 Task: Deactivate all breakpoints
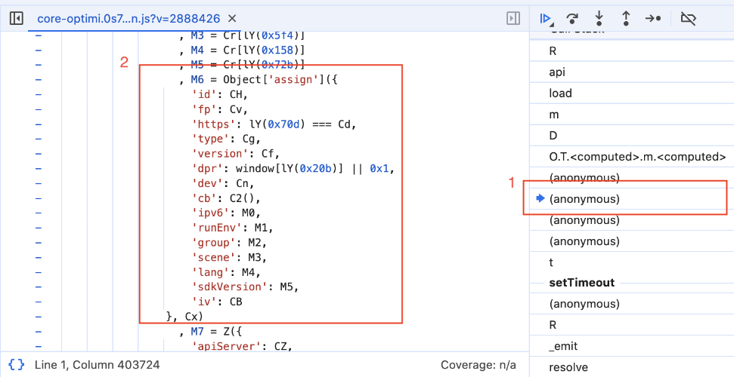688,18
